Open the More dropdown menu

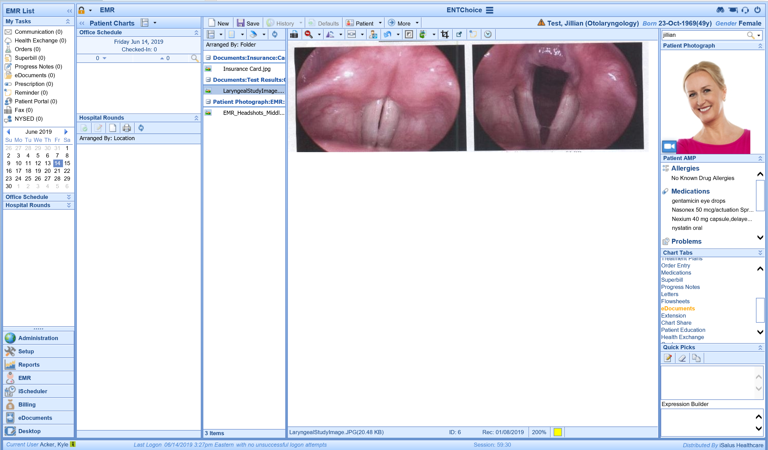click(x=417, y=23)
